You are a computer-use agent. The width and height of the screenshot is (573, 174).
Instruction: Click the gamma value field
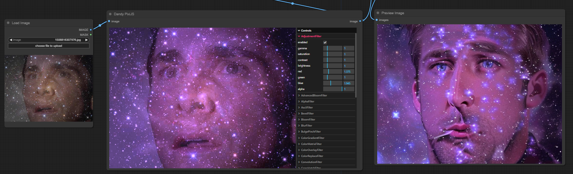click(x=348, y=48)
